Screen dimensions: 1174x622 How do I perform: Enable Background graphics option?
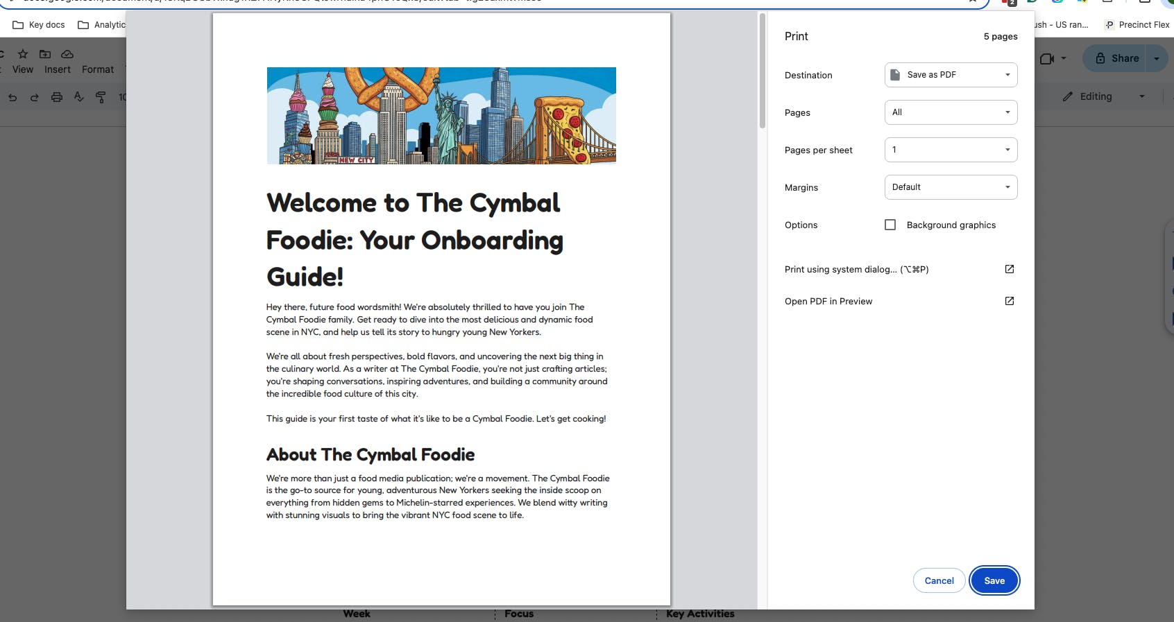[x=890, y=225]
